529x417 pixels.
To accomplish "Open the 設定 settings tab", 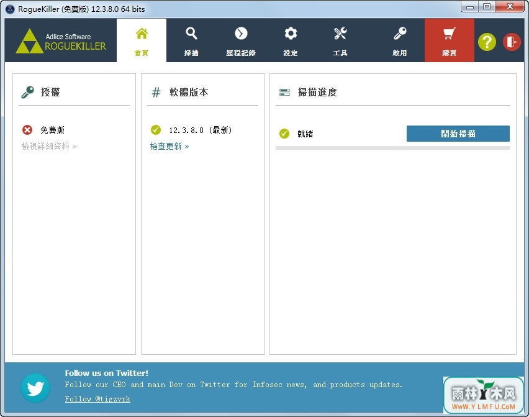I will (x=291, y=40).
